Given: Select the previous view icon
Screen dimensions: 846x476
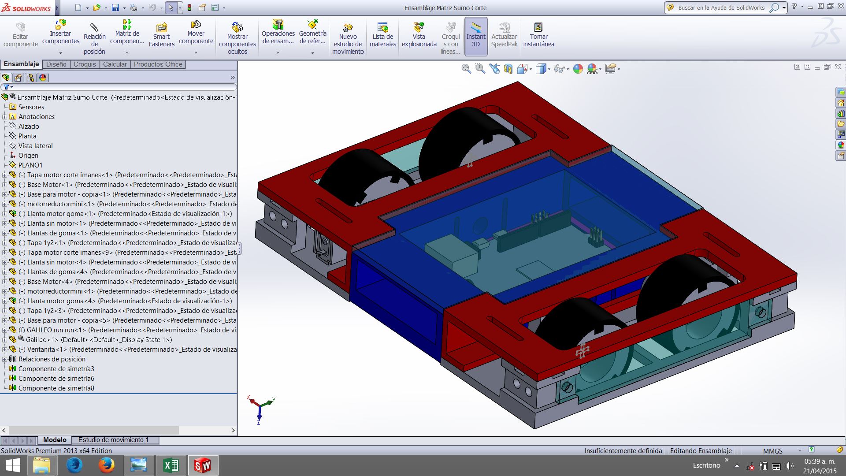Looking at the screenshot, I should coord(494,69).
